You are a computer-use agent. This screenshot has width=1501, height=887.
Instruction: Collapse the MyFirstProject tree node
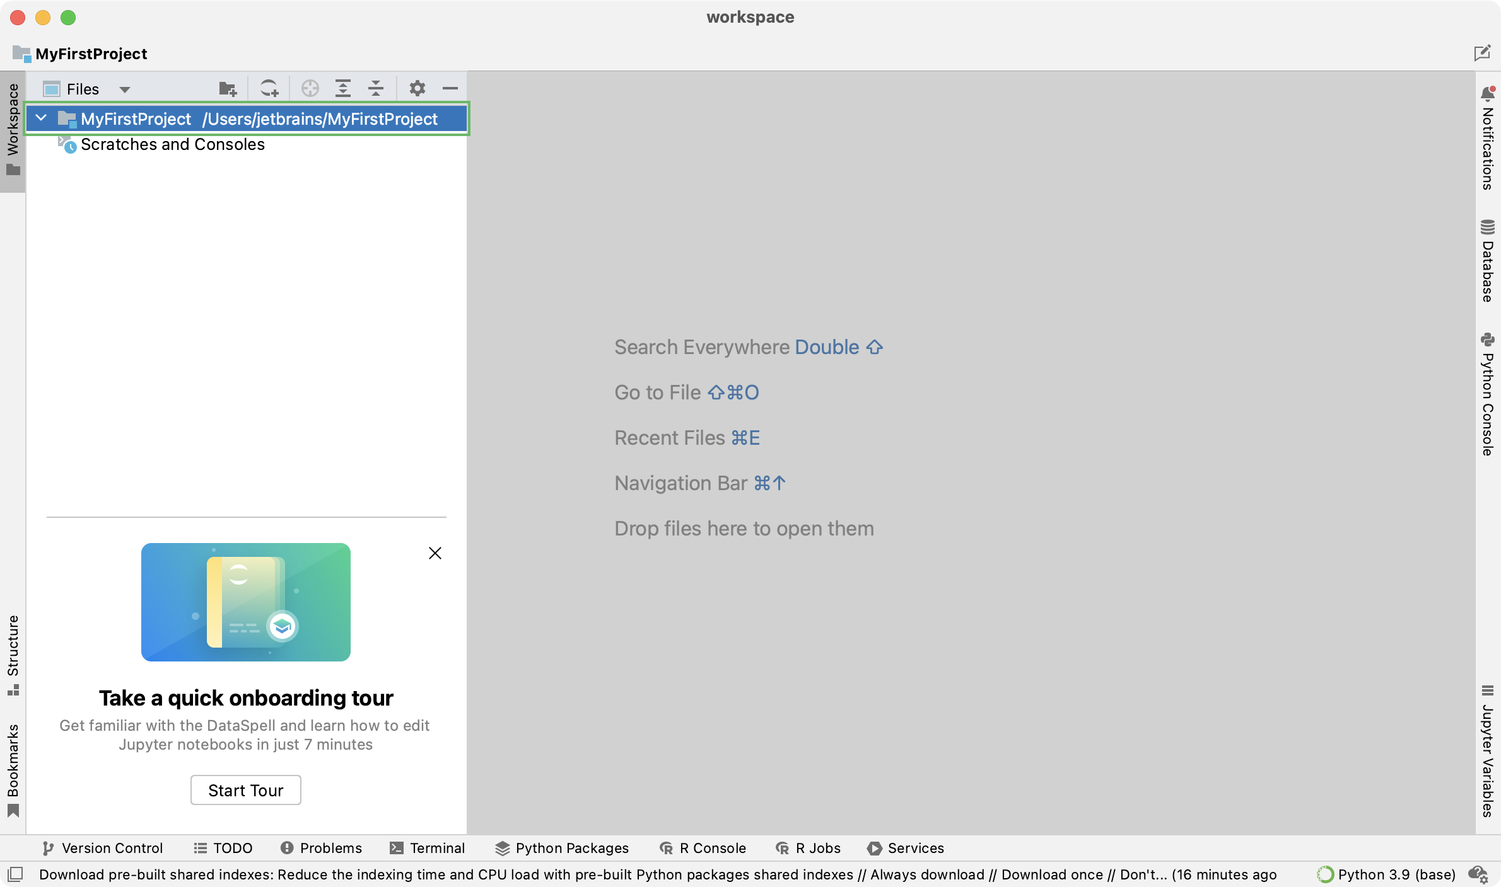coord(42,118)
